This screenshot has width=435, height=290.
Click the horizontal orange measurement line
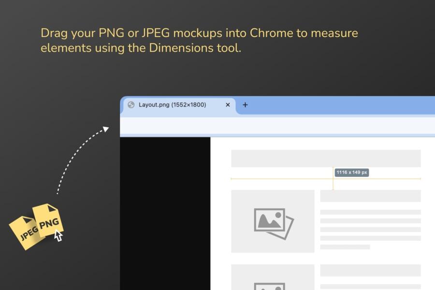280,179
